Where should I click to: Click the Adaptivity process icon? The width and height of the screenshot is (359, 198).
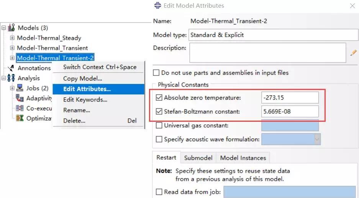coord(20,98)
